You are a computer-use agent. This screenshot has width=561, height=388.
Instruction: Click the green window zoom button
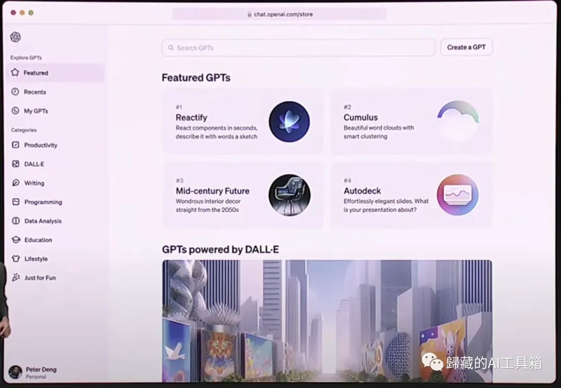31,13
